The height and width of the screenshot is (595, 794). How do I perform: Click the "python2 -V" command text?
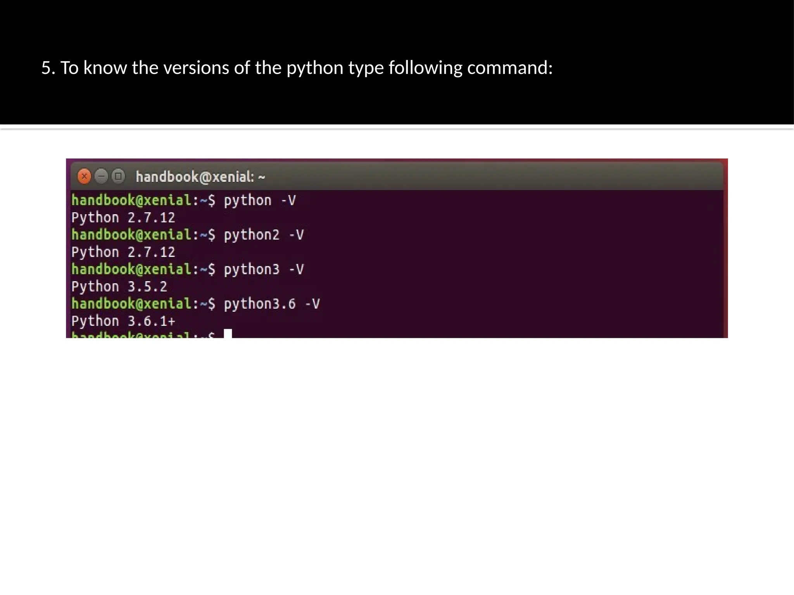point(264,235)
